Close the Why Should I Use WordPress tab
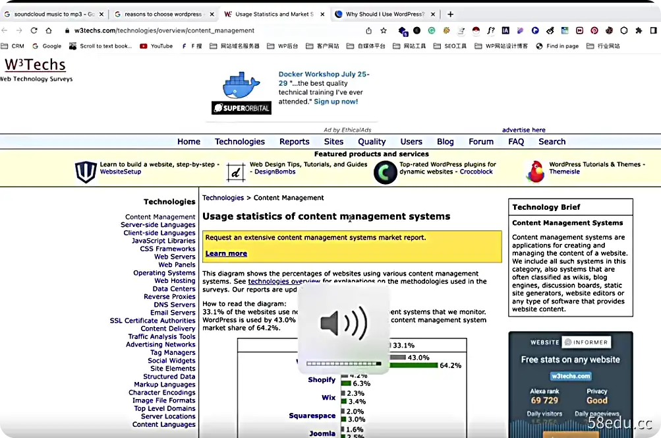This screenshot has height=438, width=661. [x=433, y=15]
